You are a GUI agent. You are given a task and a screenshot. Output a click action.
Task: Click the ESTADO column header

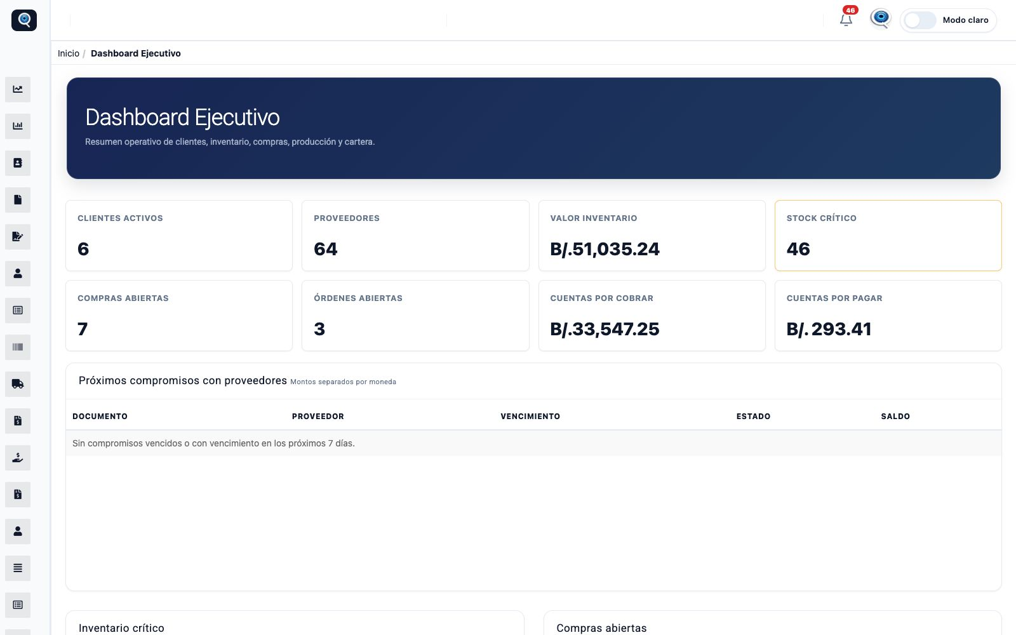tap(753, 417)
